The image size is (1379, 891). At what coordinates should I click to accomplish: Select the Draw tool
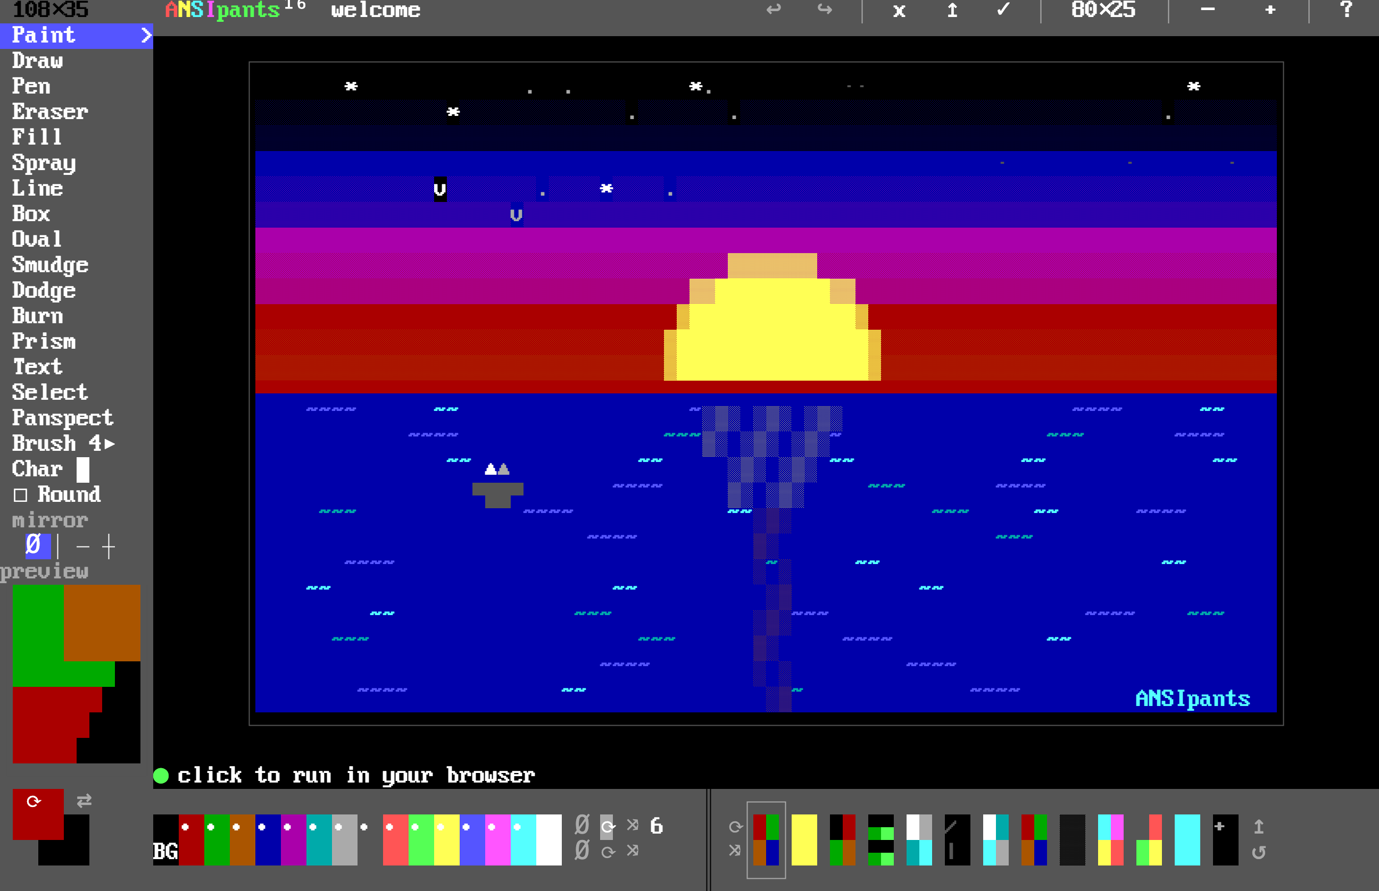(38, 61)
